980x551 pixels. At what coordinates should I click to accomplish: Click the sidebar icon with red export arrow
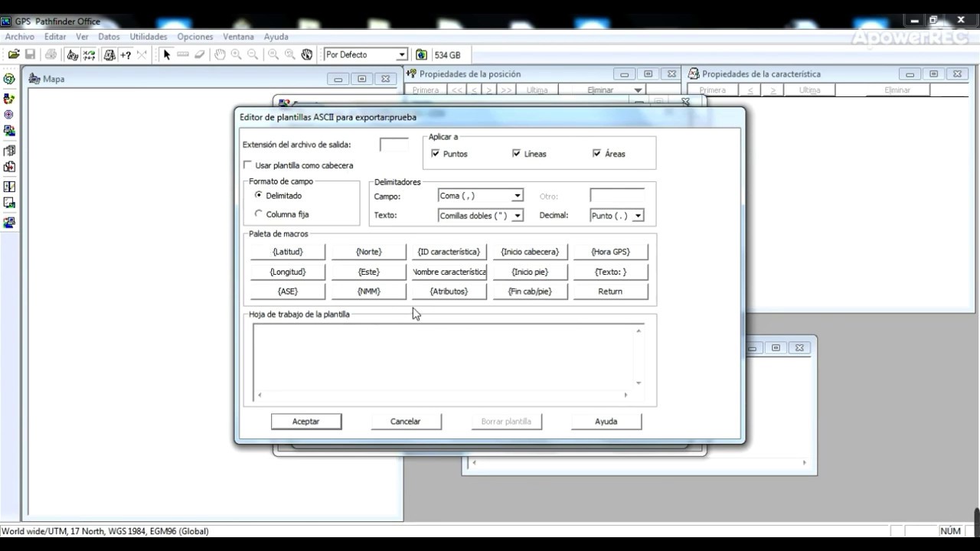click(x=9, y=167)
